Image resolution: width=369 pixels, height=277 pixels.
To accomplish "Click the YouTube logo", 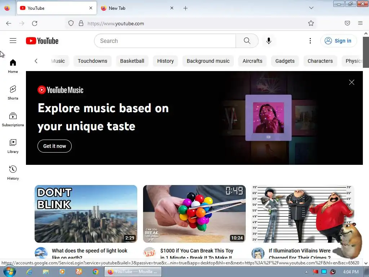I will [42, 41].
